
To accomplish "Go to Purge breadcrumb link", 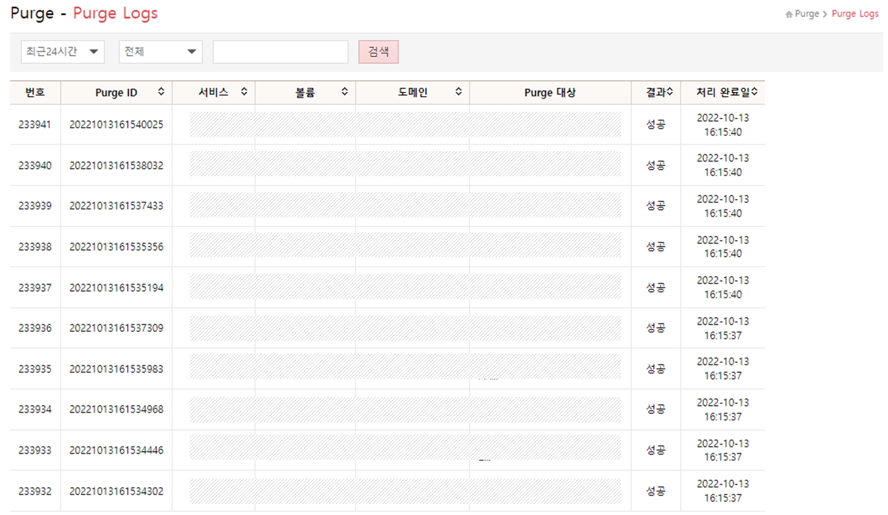I will 806,14.
